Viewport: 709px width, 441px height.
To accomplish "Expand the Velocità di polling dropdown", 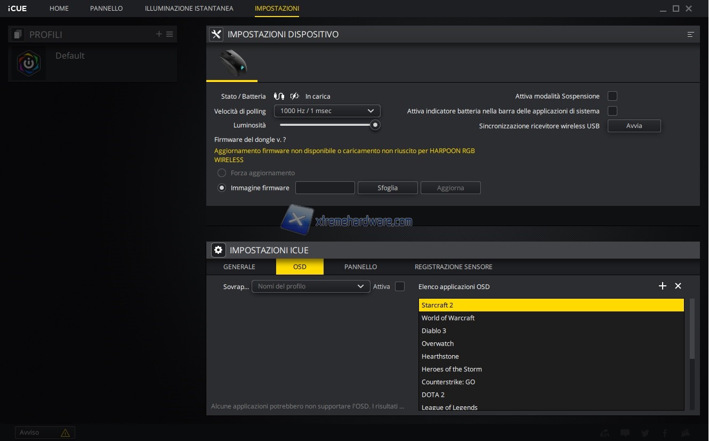I will click(327, 111).
